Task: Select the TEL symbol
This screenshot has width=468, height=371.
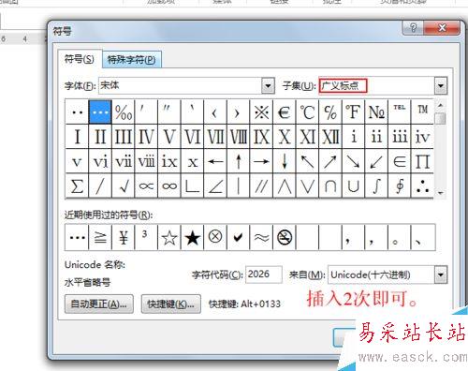Action: pyautogui.click(x=400, y=111)
